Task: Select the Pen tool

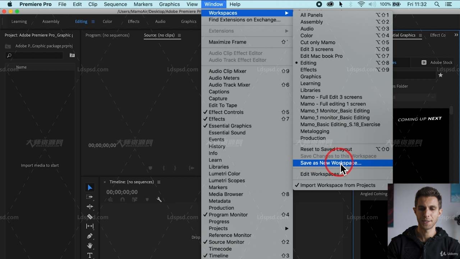Action: point(90,236)
